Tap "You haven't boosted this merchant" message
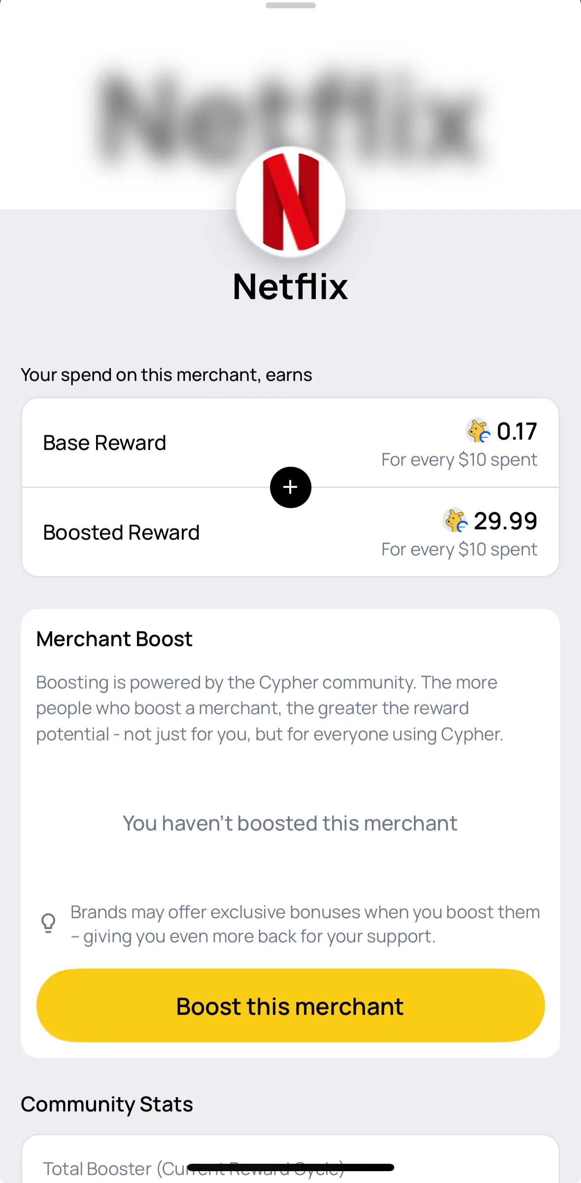 tap(290, 823)
